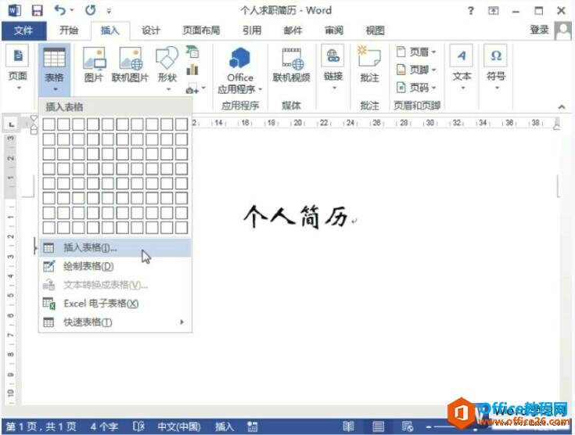Open the 符号 symbol button
The width and height of the screenshot is (575, 435).
click(x=496, y=68)
